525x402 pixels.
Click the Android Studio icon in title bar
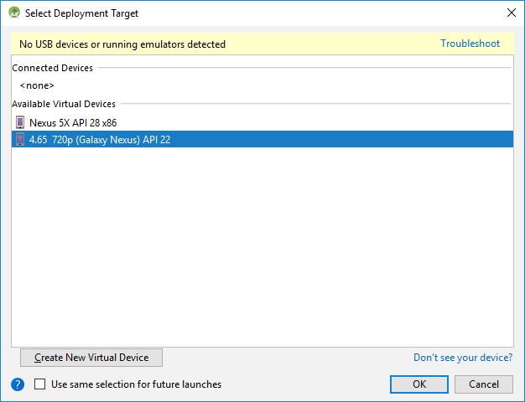coord(14,13)
